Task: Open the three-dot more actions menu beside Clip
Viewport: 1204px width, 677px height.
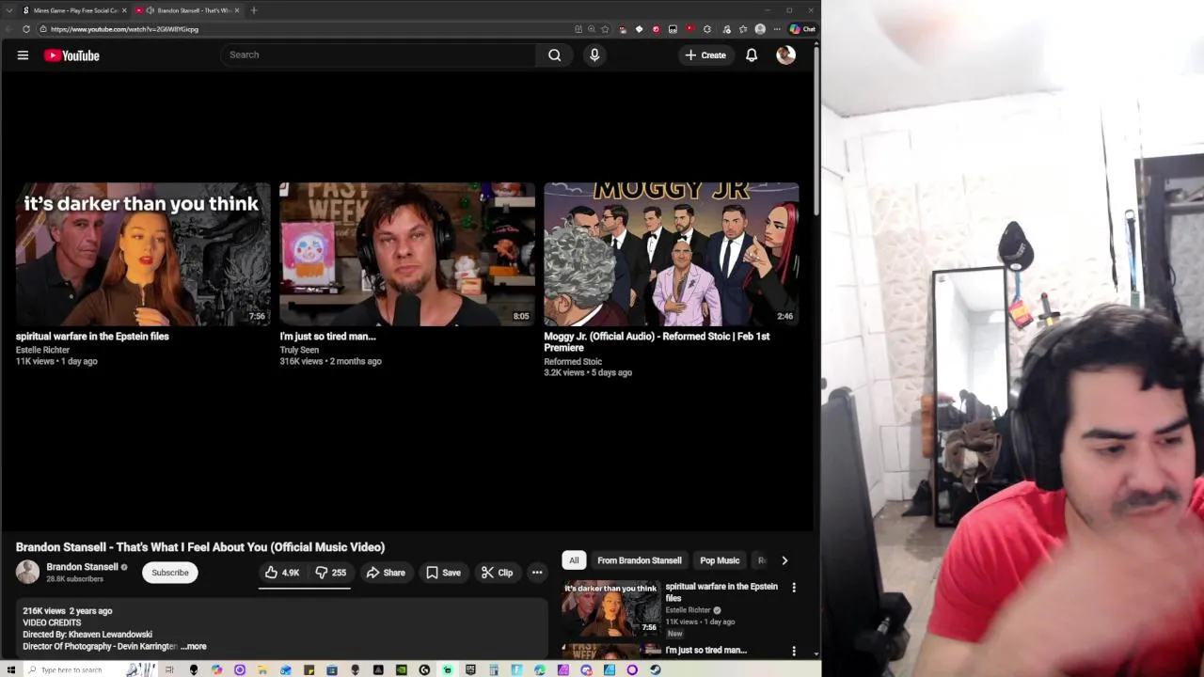Action: click(x=537, y=573)
